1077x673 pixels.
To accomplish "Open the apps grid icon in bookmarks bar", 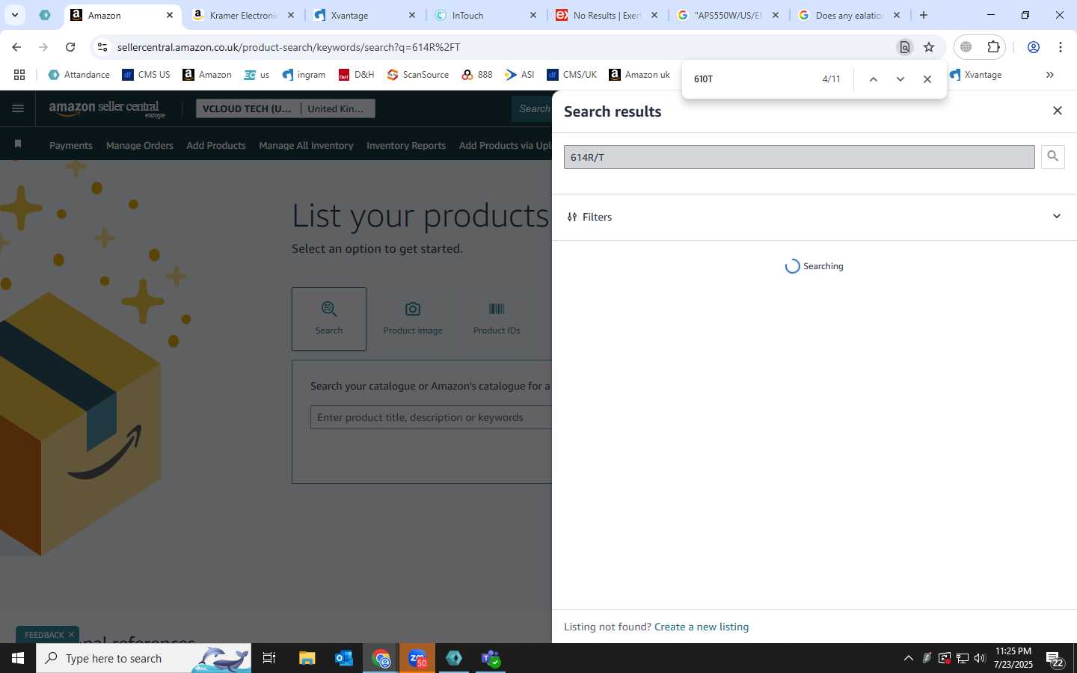I will click(x=19, y=75).
